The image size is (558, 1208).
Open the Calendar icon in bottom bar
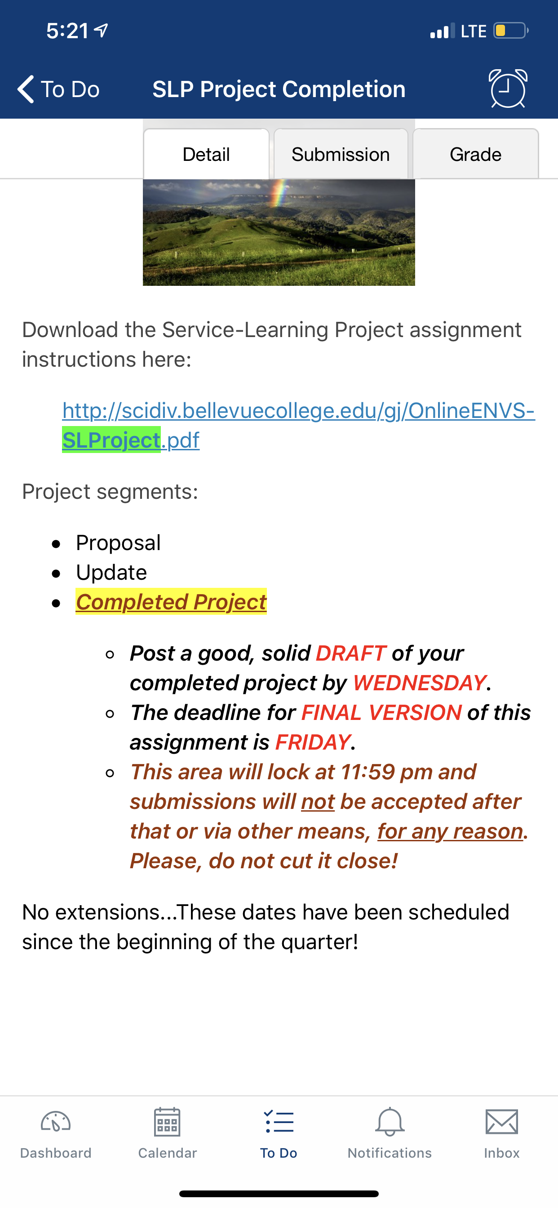tap(167, 1122)
